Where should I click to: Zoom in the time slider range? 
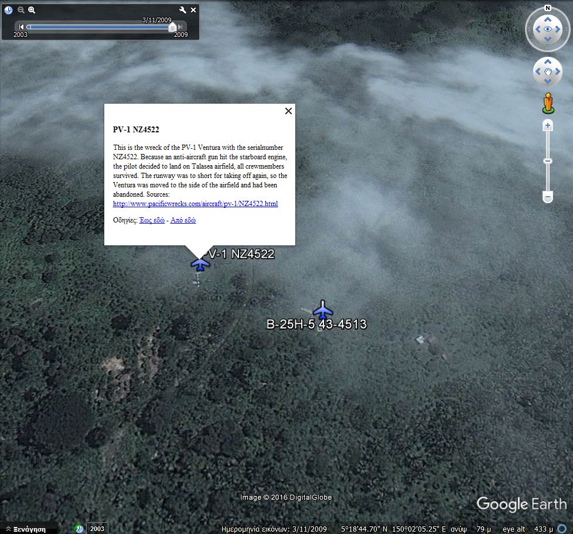click(32, 10)
